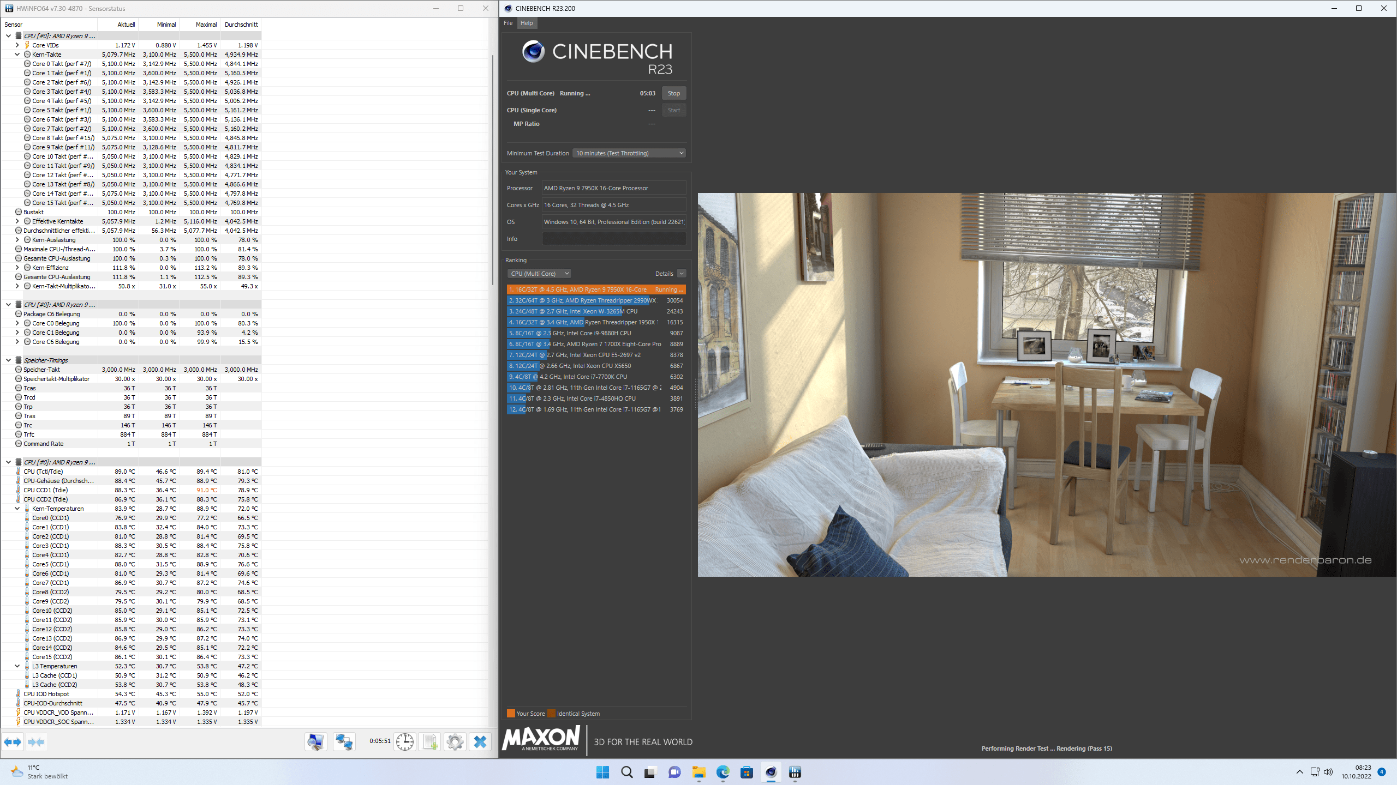The image size is (1397, 785).
Task: Select the CPU (Tctl/Tdie) sensor row
Action: 131,472
